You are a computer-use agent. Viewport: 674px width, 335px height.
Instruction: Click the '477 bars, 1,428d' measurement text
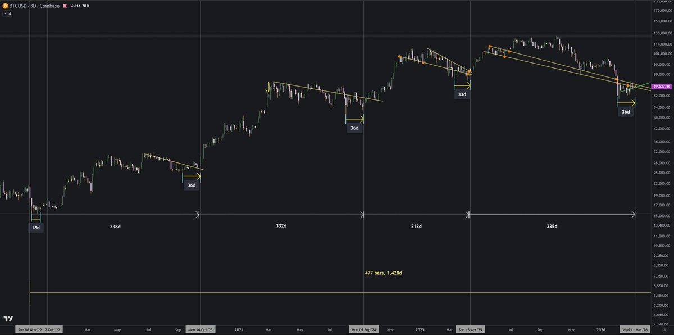[x=384, y=273]
